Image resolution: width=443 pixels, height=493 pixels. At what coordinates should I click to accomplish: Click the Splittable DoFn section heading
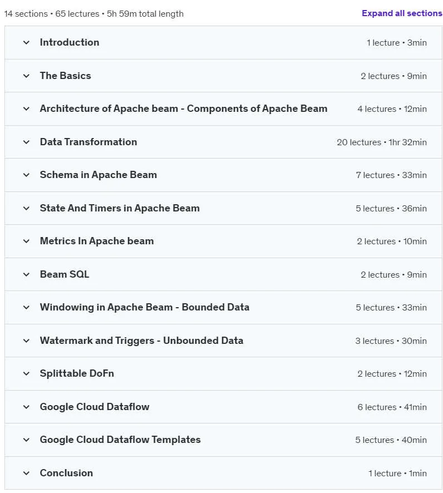(77, 373)
